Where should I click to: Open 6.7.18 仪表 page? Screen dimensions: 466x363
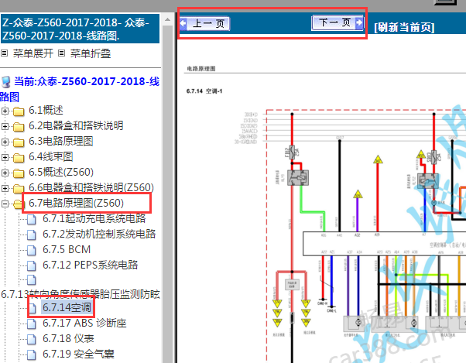pyautogui.click(x=68, y=338)
